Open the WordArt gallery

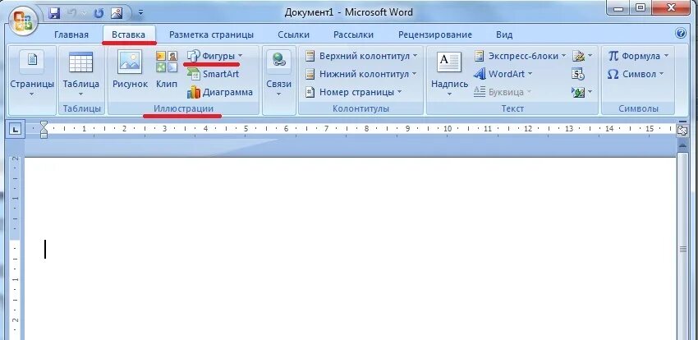(503, 74)
